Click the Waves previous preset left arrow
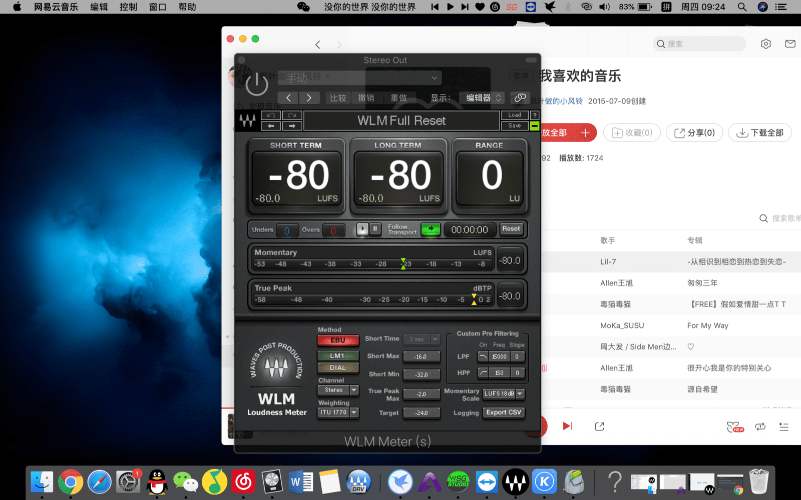801x500 pixels. pyautogui.click(x=271, y=126)
